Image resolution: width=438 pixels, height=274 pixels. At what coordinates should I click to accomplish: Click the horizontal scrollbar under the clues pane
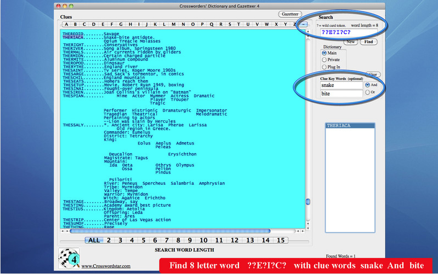pos(170,231)
